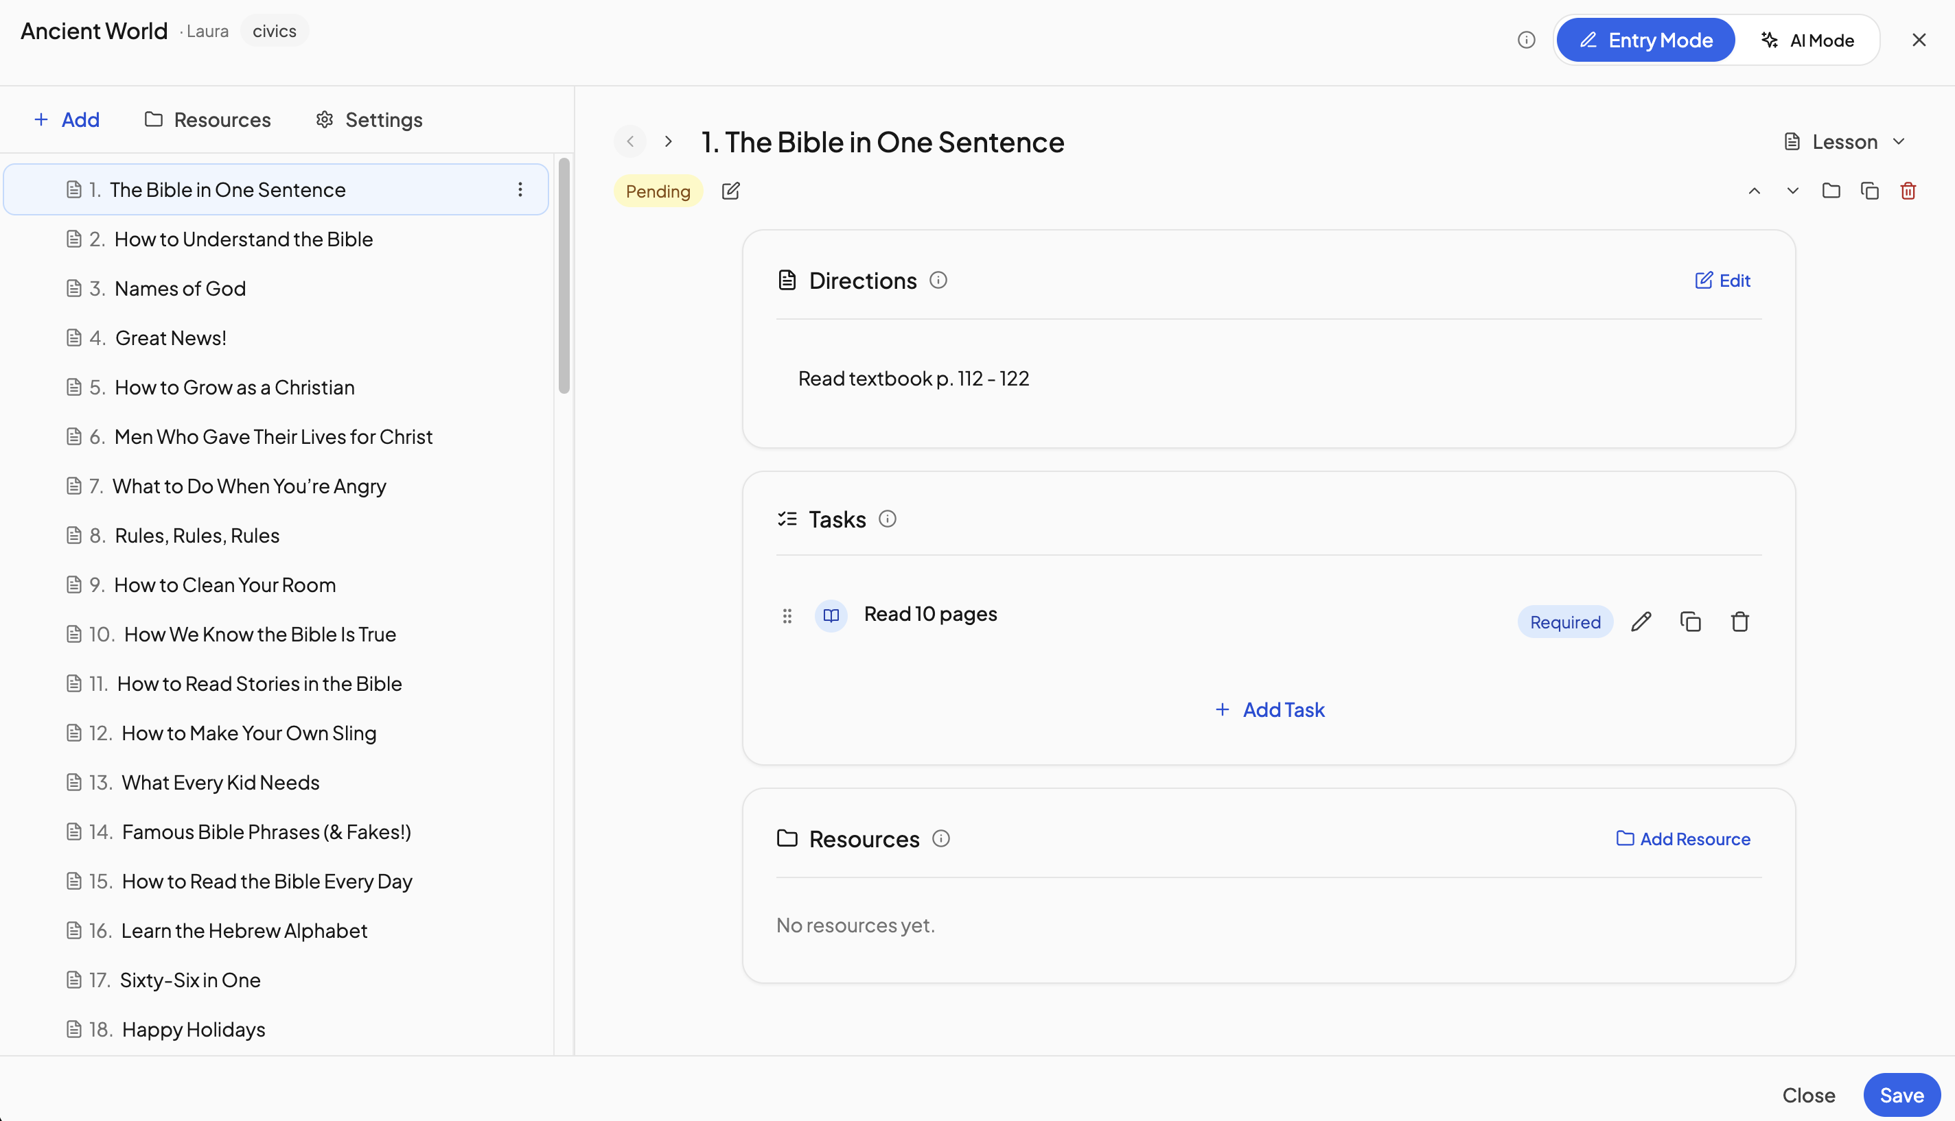1955x1121 pixels.
Task: Select lesson 3. Names of God
Action: (276, 288)
